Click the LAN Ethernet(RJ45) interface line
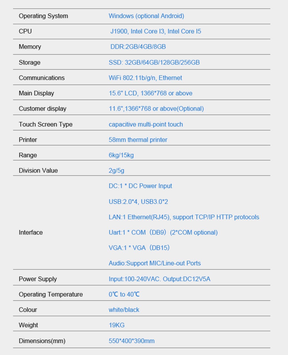 tap(184, 217)
